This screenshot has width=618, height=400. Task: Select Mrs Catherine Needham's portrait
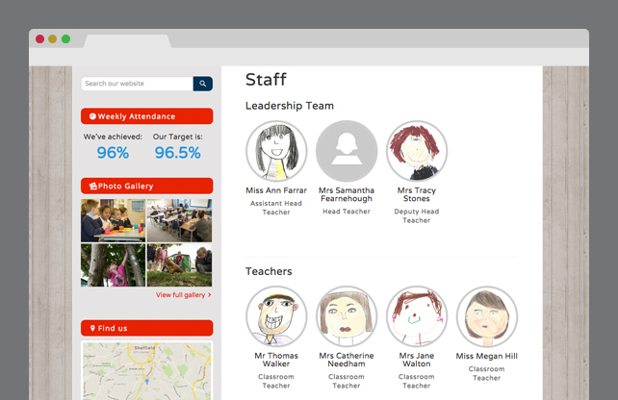click(347, 316)
